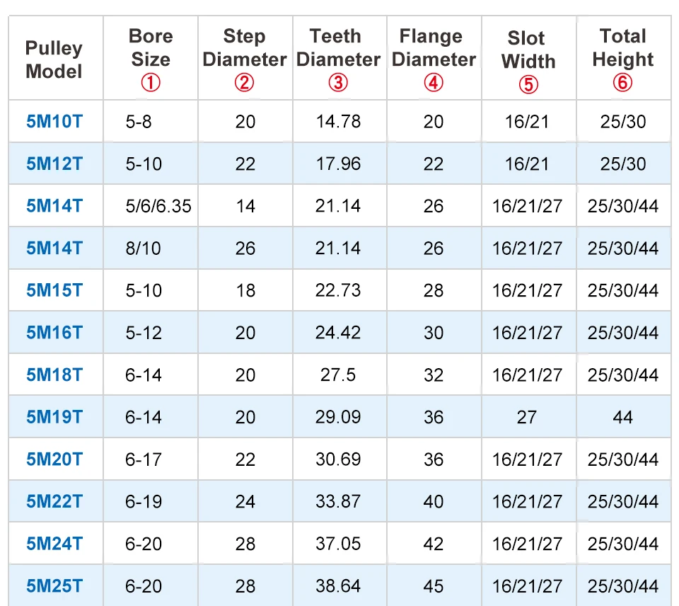Click slot width "16/21" in 5M10T row

coord(527,122)
